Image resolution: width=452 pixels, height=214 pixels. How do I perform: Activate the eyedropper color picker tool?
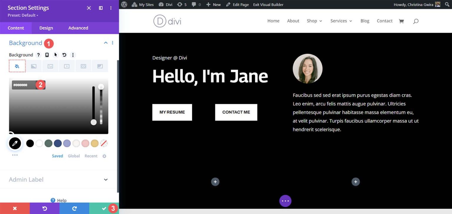click(x=15, y=143)
